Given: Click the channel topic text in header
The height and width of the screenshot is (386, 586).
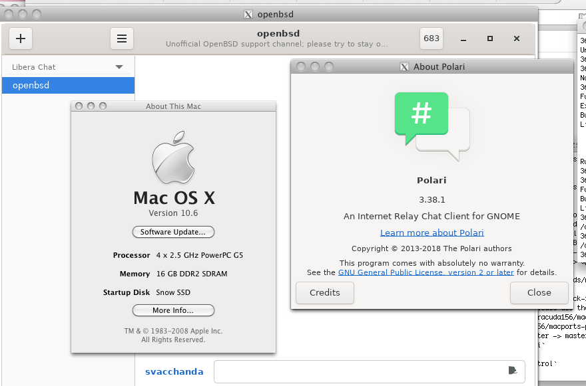Looking at the screenshot, I should 277,45.
